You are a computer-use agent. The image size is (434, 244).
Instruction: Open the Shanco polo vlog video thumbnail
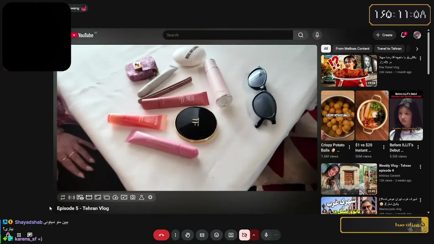coord(349,205)
